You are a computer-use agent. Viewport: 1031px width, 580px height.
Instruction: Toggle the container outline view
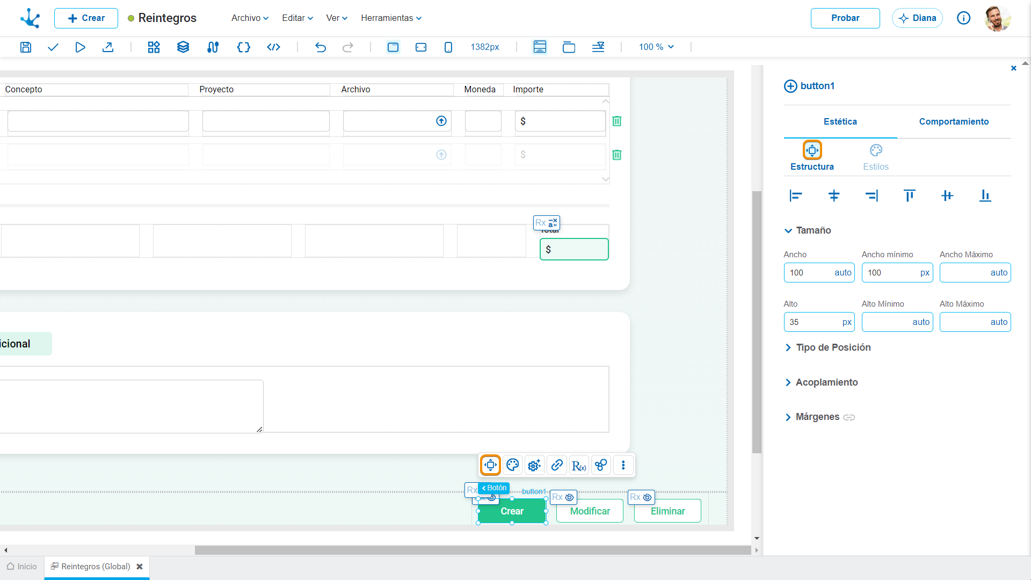click(x=569, y=47)
